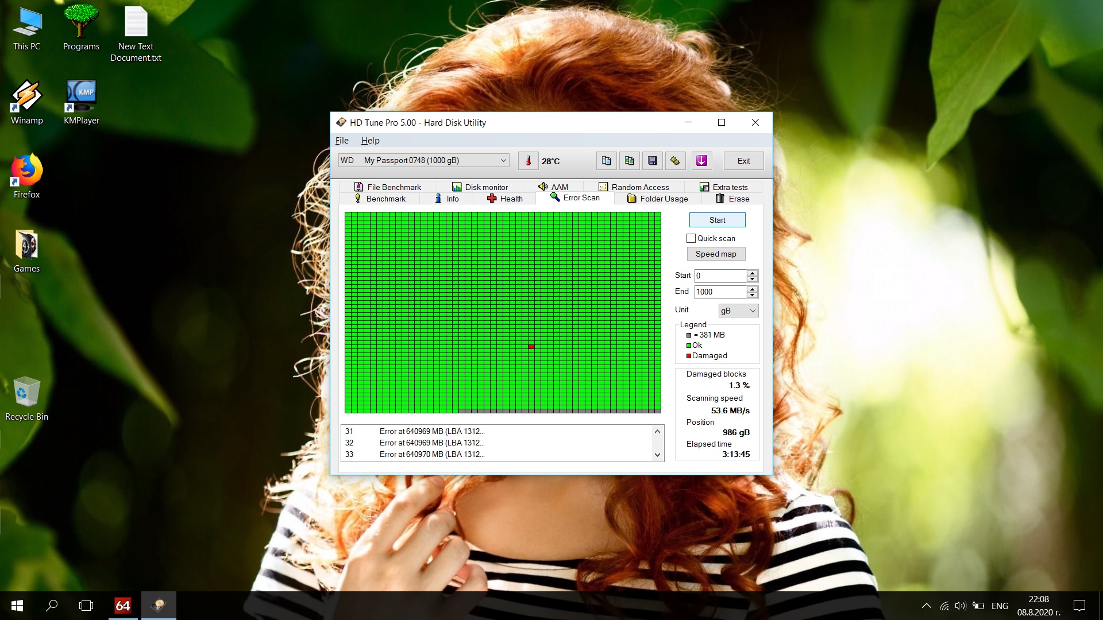This screenshot has width=1103, height=620.
Task: Open AIDA64 from the taskbar
Action: [122, 606]
